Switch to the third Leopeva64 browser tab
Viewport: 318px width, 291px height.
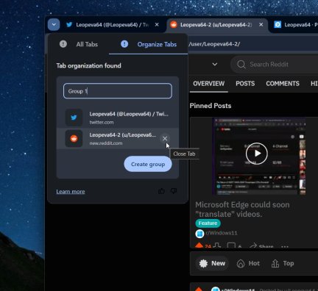point(296,25)
